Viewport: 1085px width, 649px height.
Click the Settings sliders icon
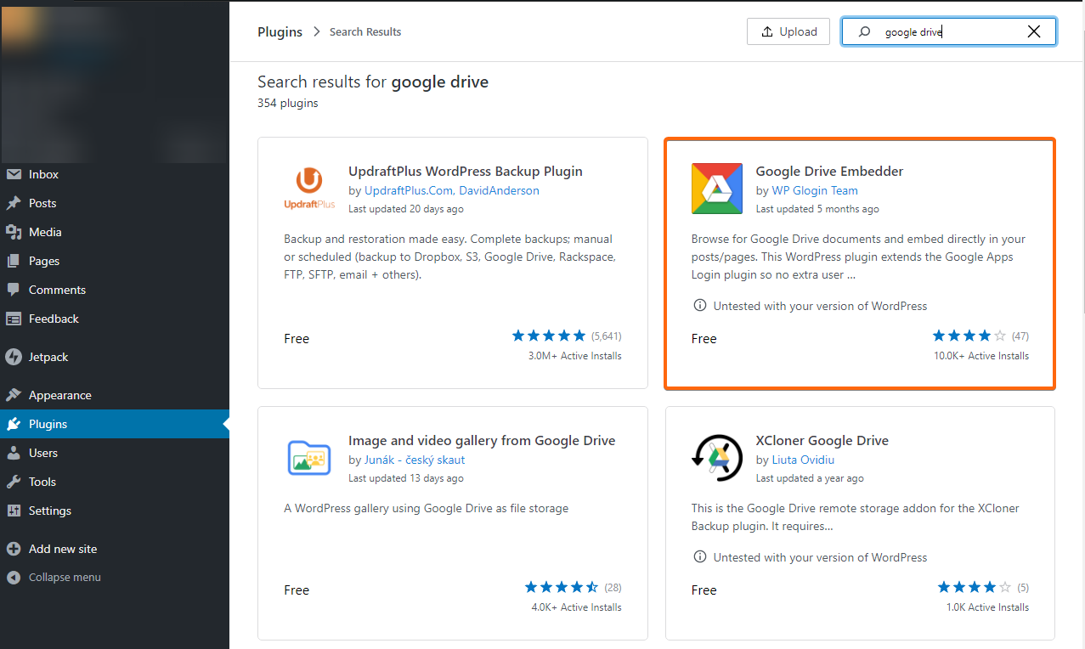pyautogui.click(x=14, y=511)
